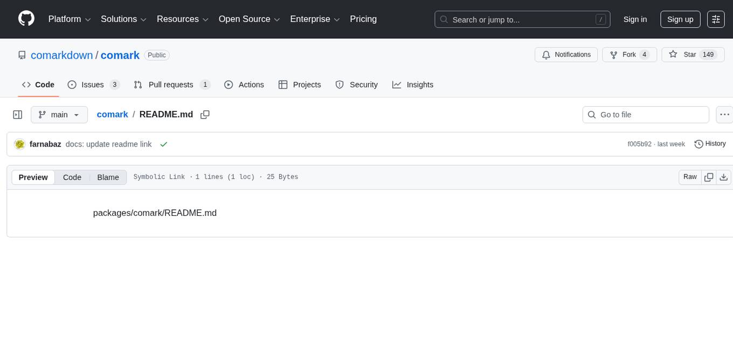Click the GitHub home logo
This screenshot has width=733, height=337.
[26, 18]
